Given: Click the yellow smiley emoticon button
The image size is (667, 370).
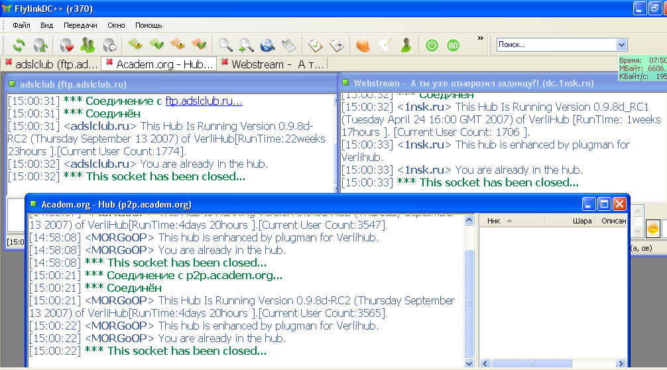Looking at the screenshot, I should [x=652, y=228].
